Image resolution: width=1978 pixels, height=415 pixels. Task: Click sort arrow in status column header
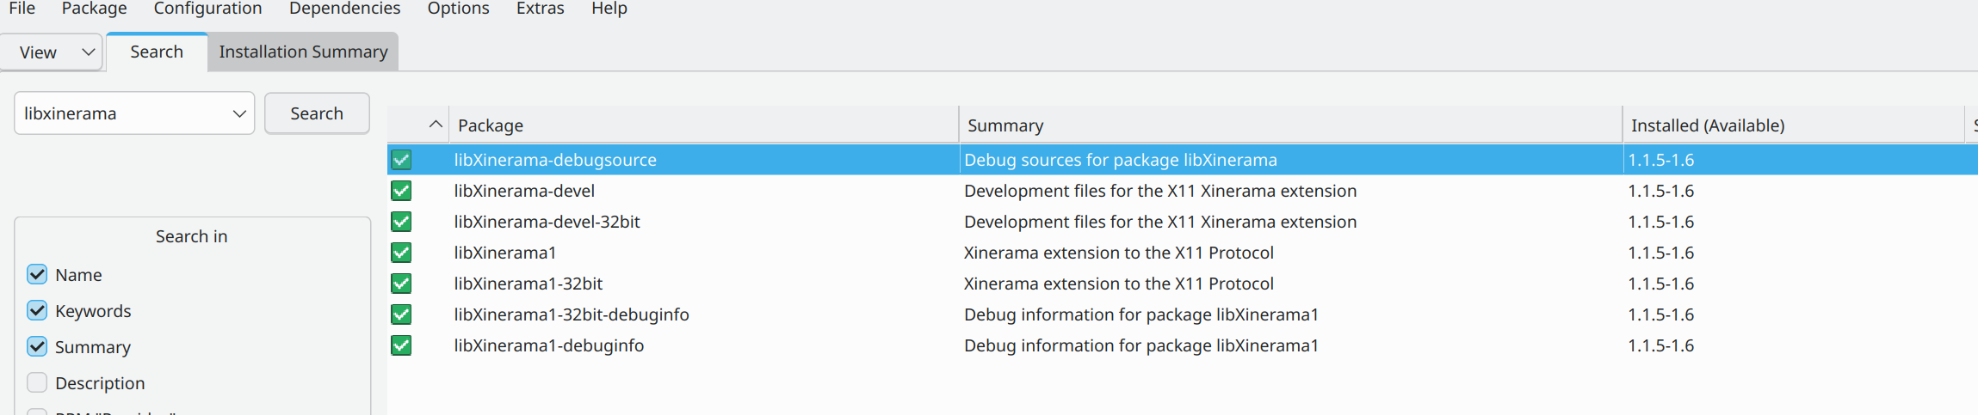(x=436, y=125)
